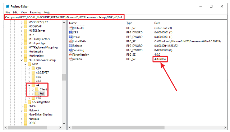Expand the v3.5 key
The height and width of the screenshot is (132, 230).
pyautogui.click(x=29, y=81)
